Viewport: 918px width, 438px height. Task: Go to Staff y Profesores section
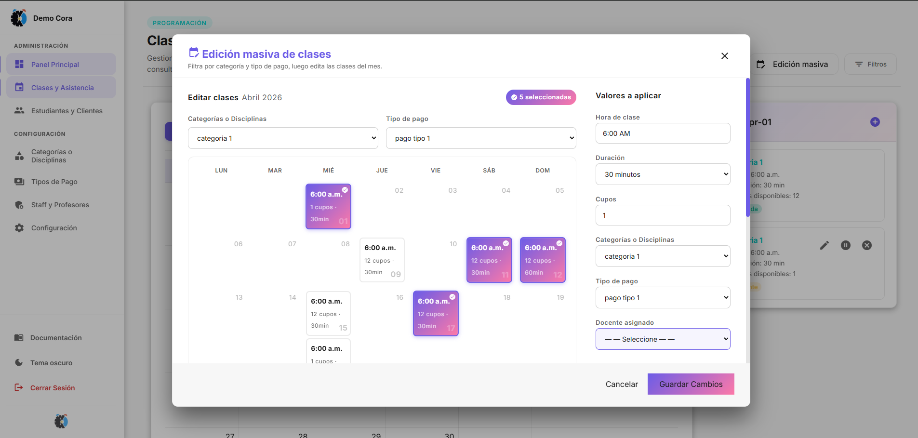tap(60, 205)
